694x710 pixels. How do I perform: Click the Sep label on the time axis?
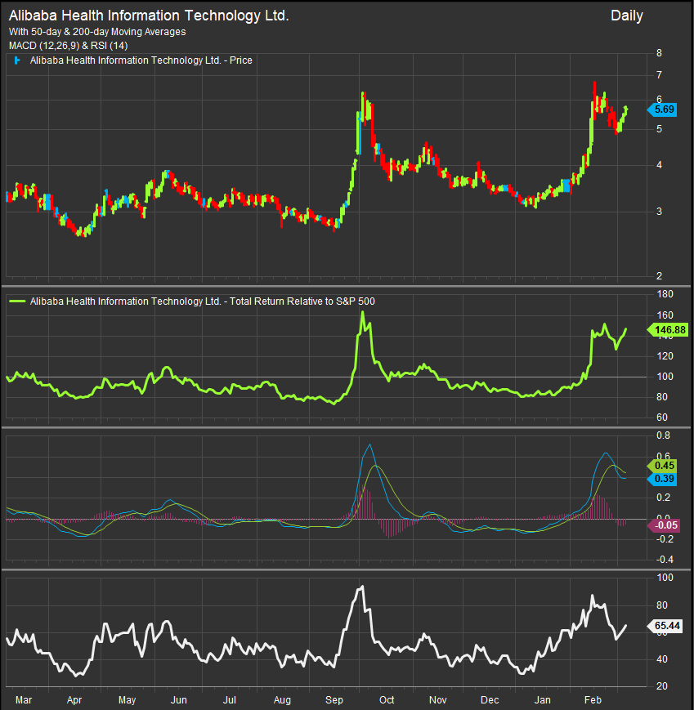334,700
